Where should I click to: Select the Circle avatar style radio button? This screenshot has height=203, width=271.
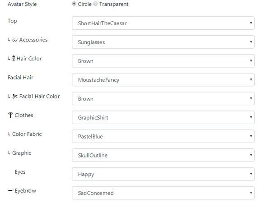[75, 4]
